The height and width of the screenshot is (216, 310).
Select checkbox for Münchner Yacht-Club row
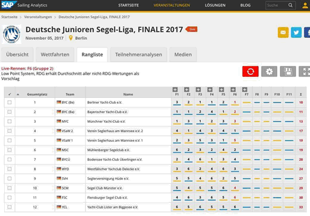coord(10,122)
